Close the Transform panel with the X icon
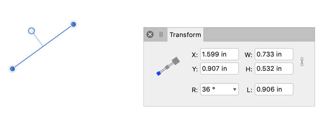 coord(150,34)
